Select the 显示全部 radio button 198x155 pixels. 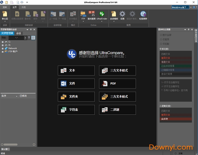pyautogui.click(x=161, y=35)
